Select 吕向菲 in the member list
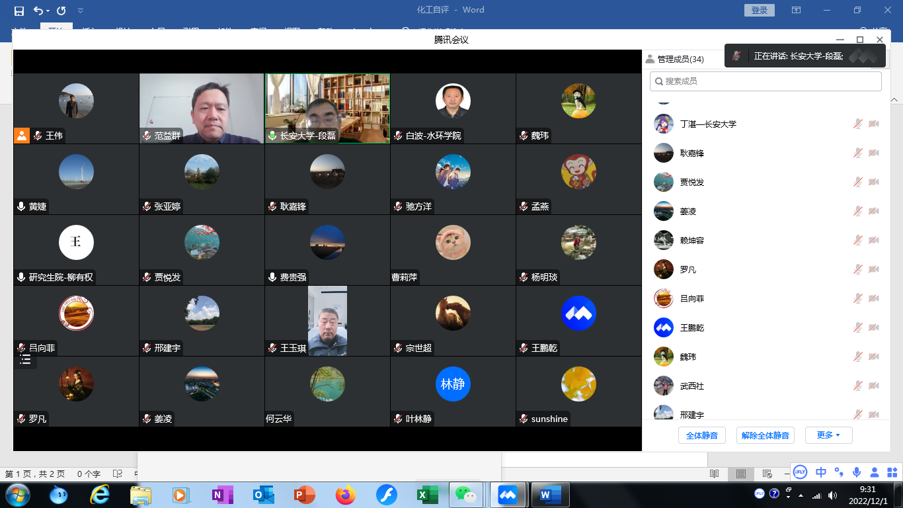Image resolution: width=903 pixels, height=508 pixels. click(692, 298)
